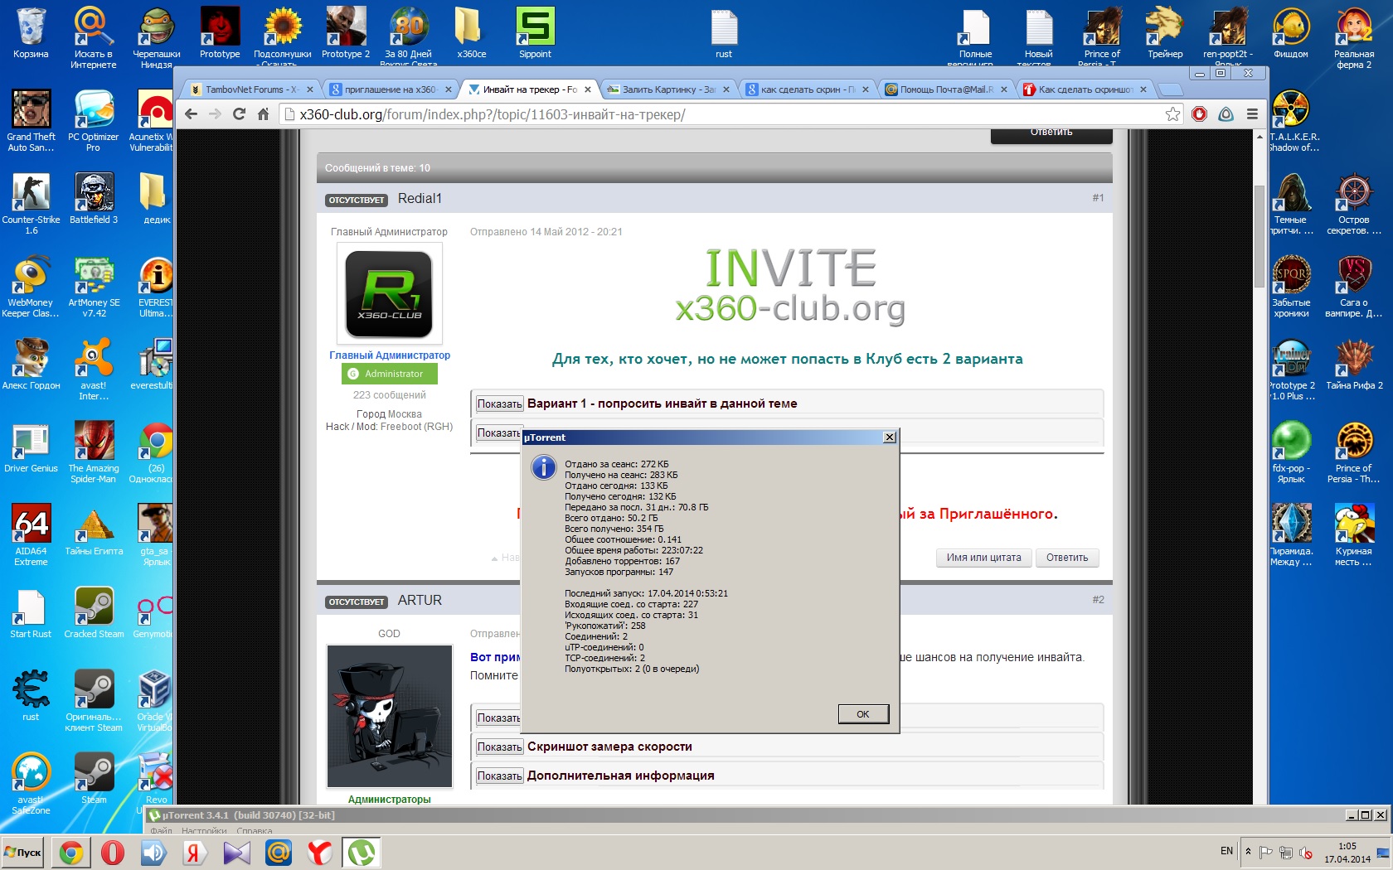Click the Redial1 R1 avatar image
This screenshot has height=870, width=1393.
(x=389, y=294)
